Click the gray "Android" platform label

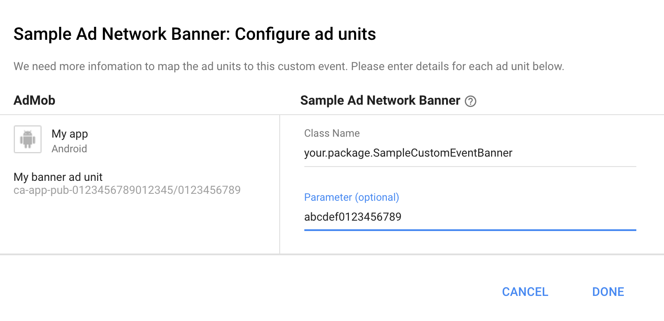[x=69, y=149]
